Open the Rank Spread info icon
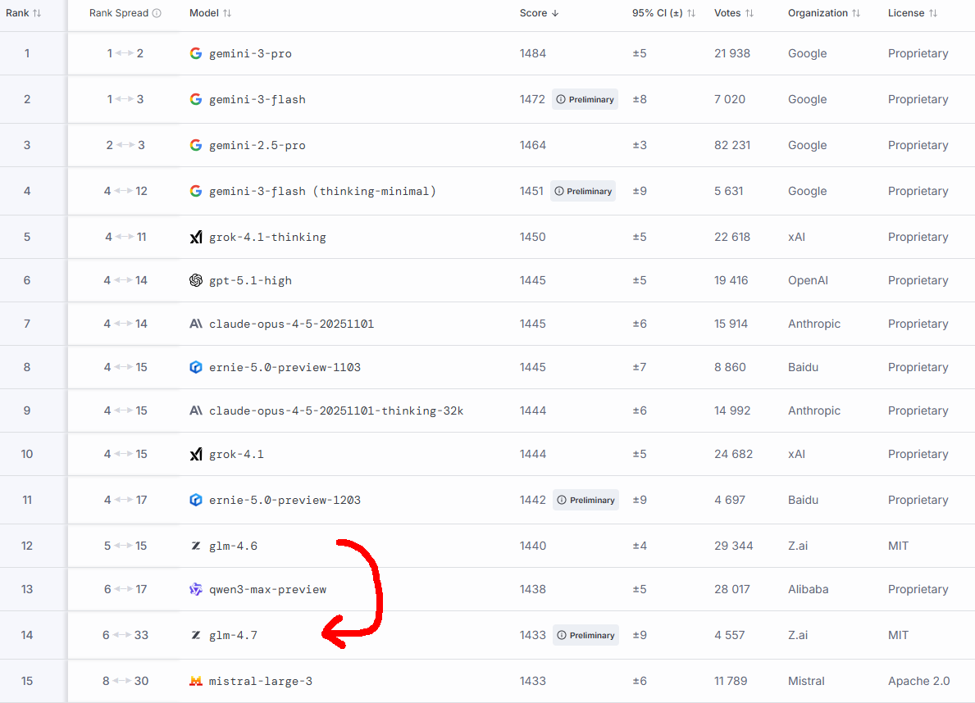Screen dimensions: 975x703 point(157,13)
